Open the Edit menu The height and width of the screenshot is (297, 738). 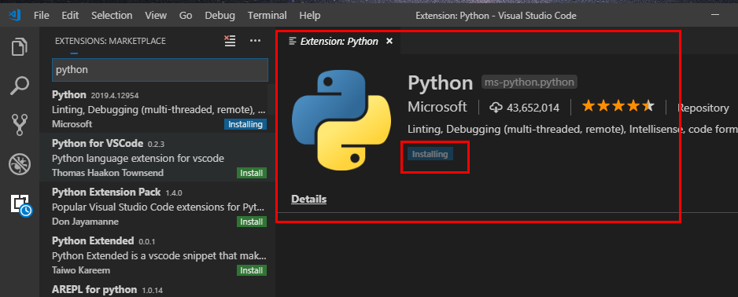point(70,16)
